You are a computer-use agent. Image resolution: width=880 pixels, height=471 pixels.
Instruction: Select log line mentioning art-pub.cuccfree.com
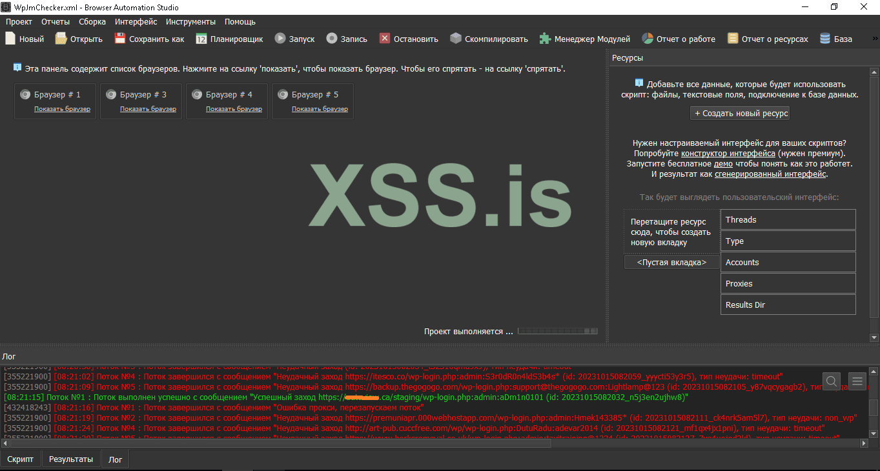tap(414, 428)
